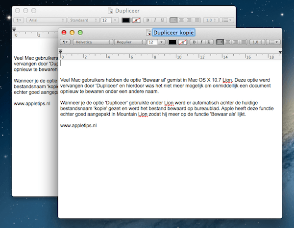Viewport: 294px width, 228px height.
Task: Click right margin marker on front window ruler
Action: tap(280, 52)
